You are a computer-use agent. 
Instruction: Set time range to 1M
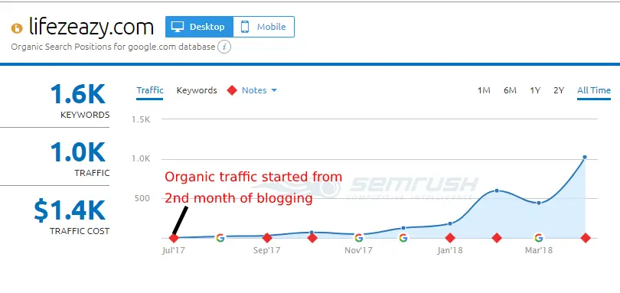[484, 90]
